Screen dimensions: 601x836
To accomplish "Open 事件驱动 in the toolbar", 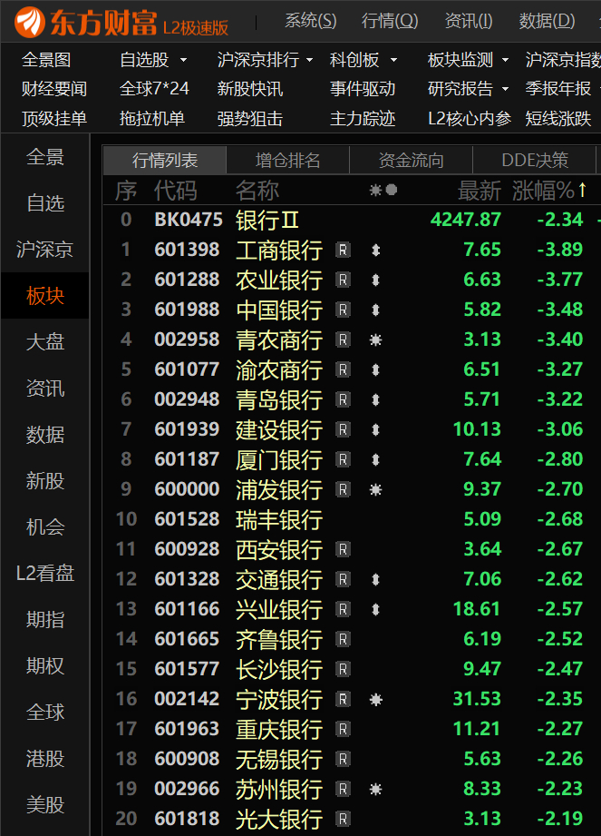I will pos(363,89).
